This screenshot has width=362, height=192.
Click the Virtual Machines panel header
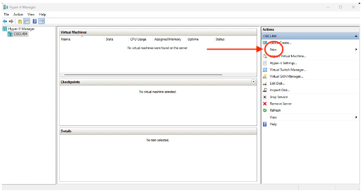158,32
